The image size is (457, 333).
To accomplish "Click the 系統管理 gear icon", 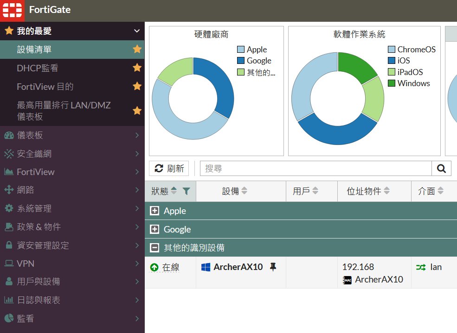I will click(x=9, y=208).
